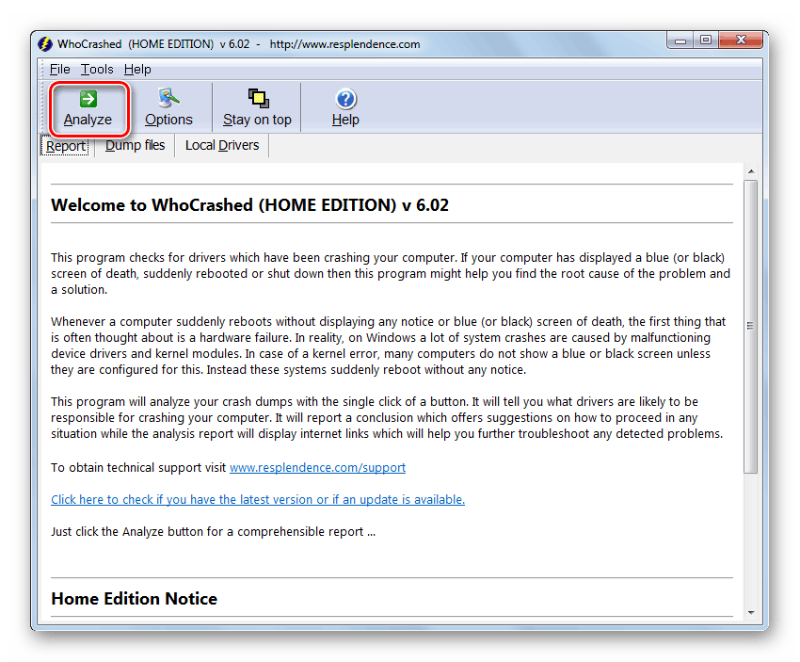Toggle Stay on top
800x662 pixels.
click(257, 108)
